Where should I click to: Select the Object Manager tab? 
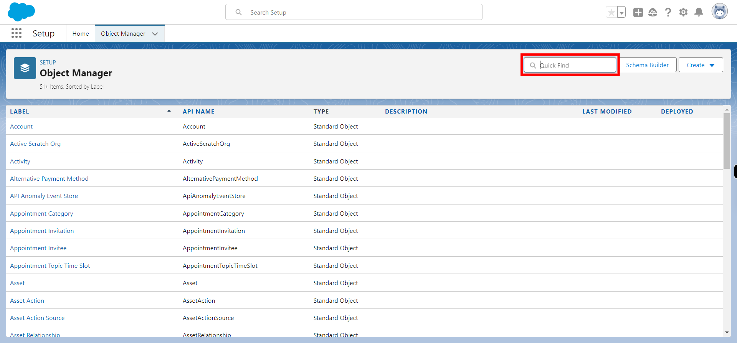tap(123, 34)
